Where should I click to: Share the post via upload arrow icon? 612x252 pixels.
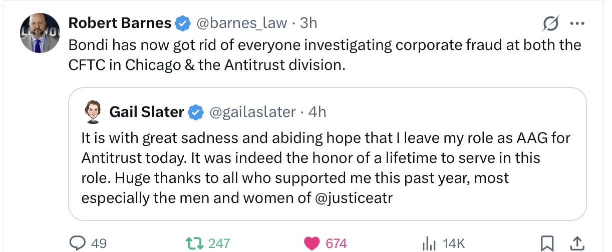pos(576,243)
